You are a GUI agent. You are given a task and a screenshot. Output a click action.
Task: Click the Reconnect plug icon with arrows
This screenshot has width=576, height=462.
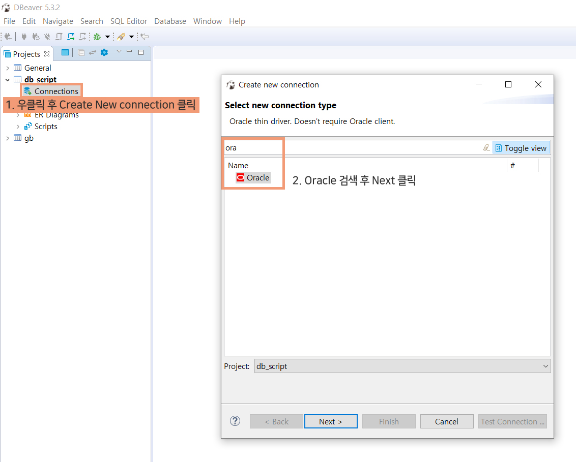pyautogui.click(x=36, y=36)
